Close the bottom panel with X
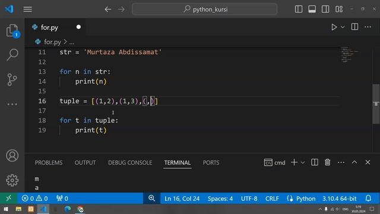The height and width of the screenshot is (214, 380). [x=368, y=162]
